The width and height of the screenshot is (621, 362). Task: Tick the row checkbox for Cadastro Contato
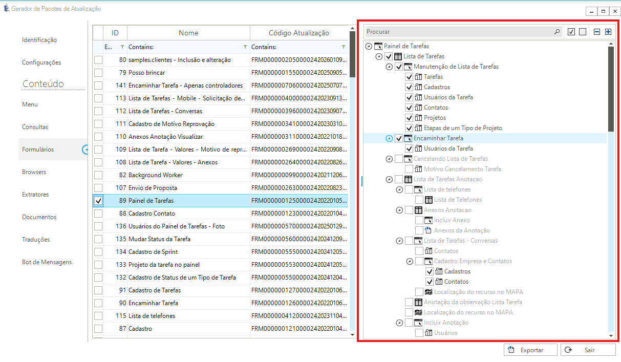(98, 214)
